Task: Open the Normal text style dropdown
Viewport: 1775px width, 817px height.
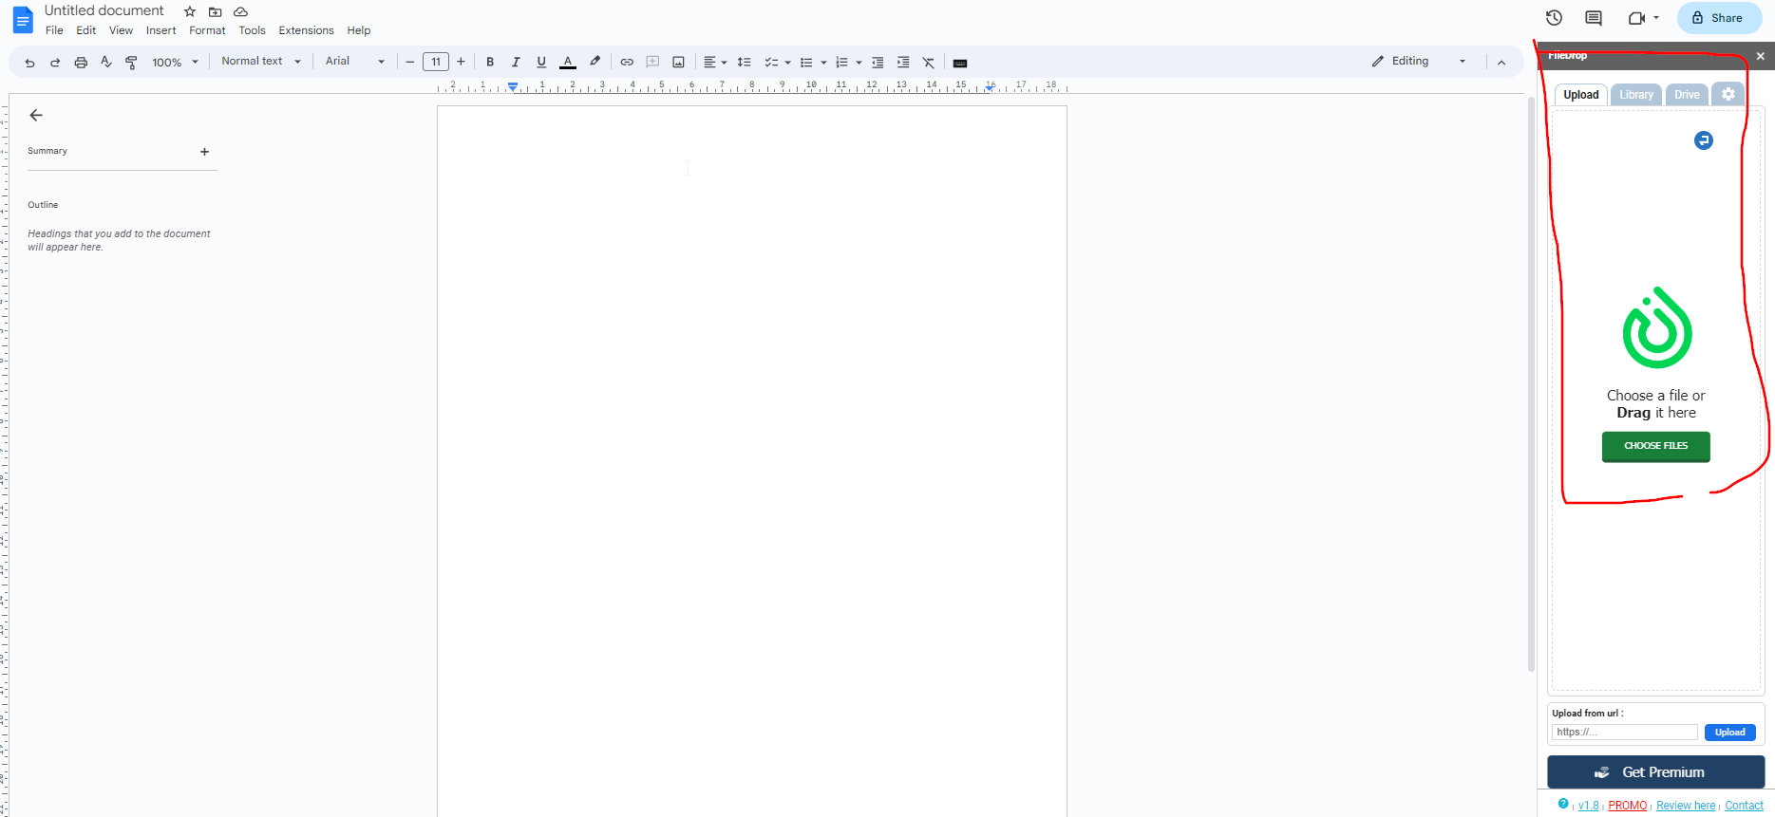Action: click(260, 62)
